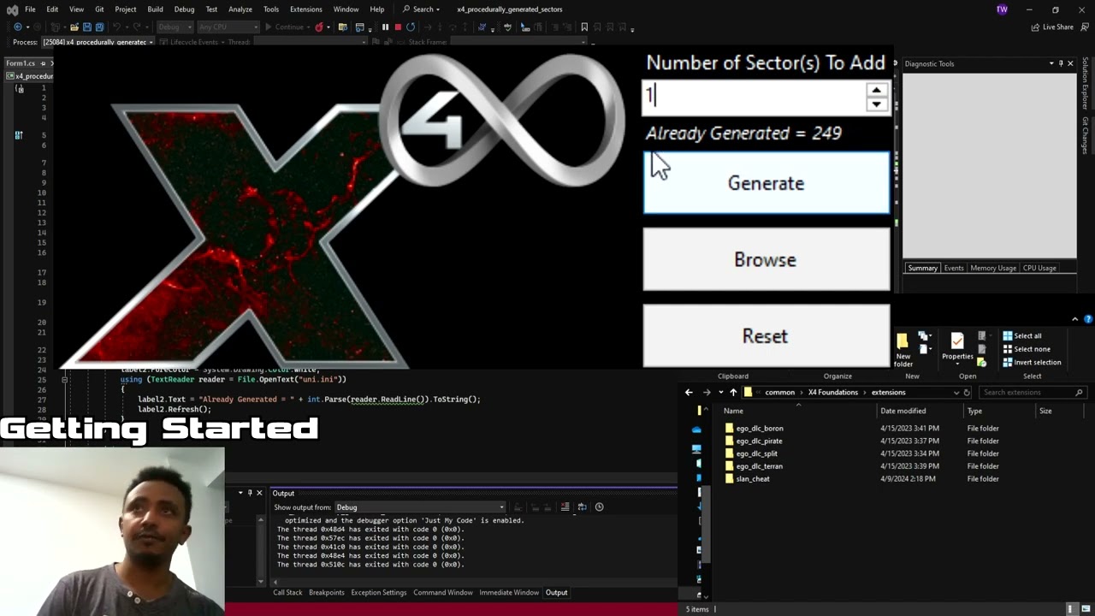The image size is (1095, 616).
Task: Click the Clear All output icon
Action: pyautogui.click(x=565, y=507)
